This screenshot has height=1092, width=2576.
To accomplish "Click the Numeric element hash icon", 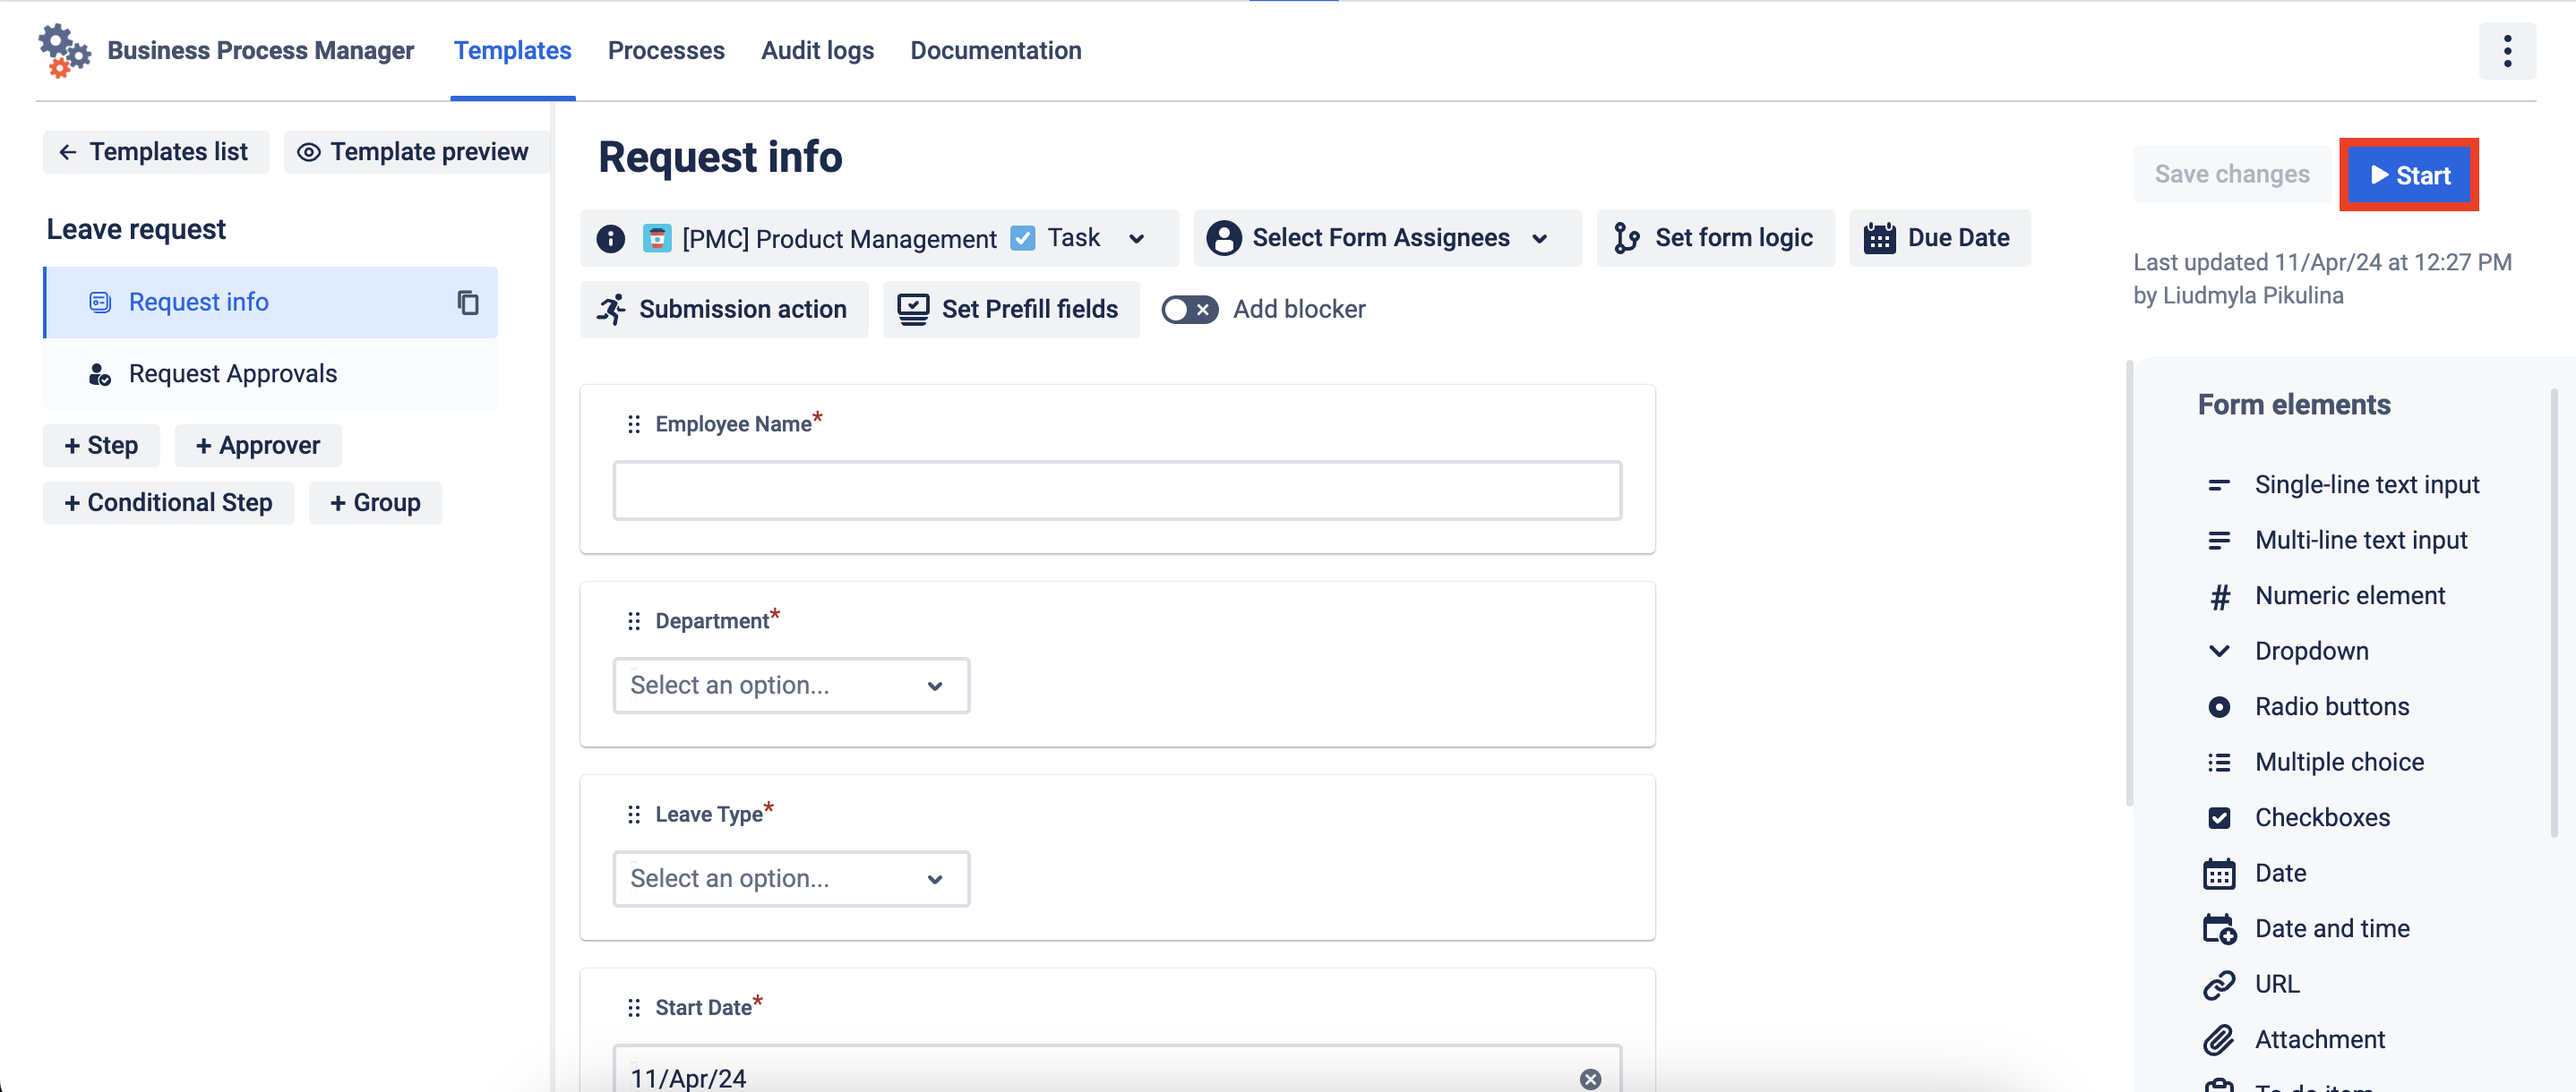I will [x=2218, y=596].
